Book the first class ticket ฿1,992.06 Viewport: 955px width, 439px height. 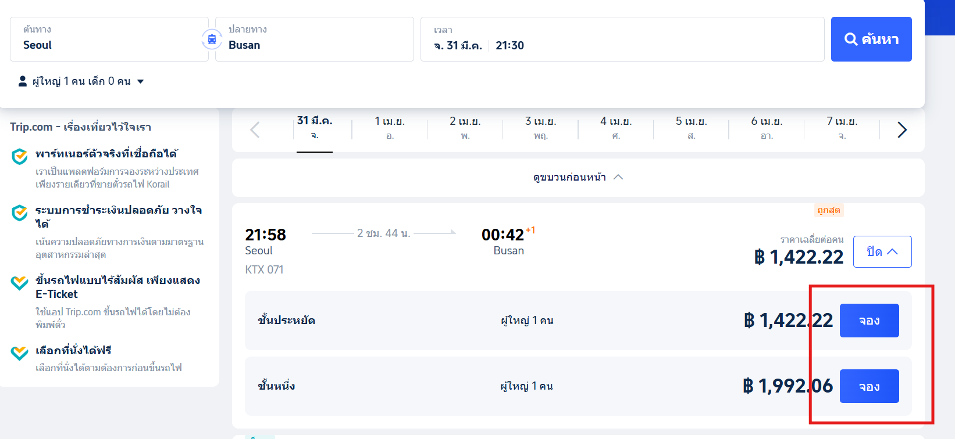(869, 386)
